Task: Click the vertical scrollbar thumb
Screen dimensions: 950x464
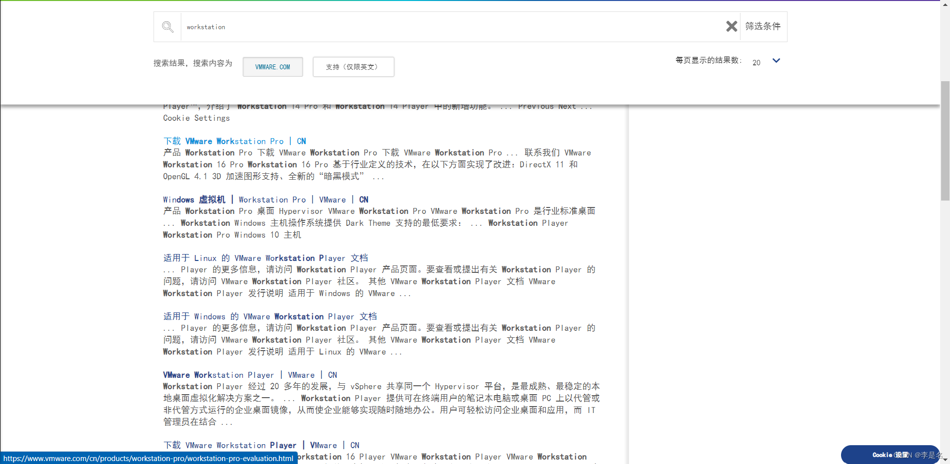Action: 945,141
